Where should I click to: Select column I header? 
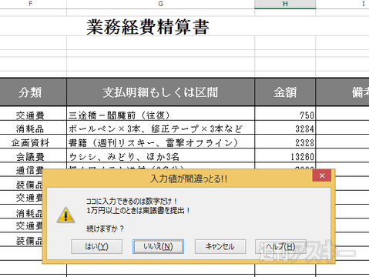point(342,4)
